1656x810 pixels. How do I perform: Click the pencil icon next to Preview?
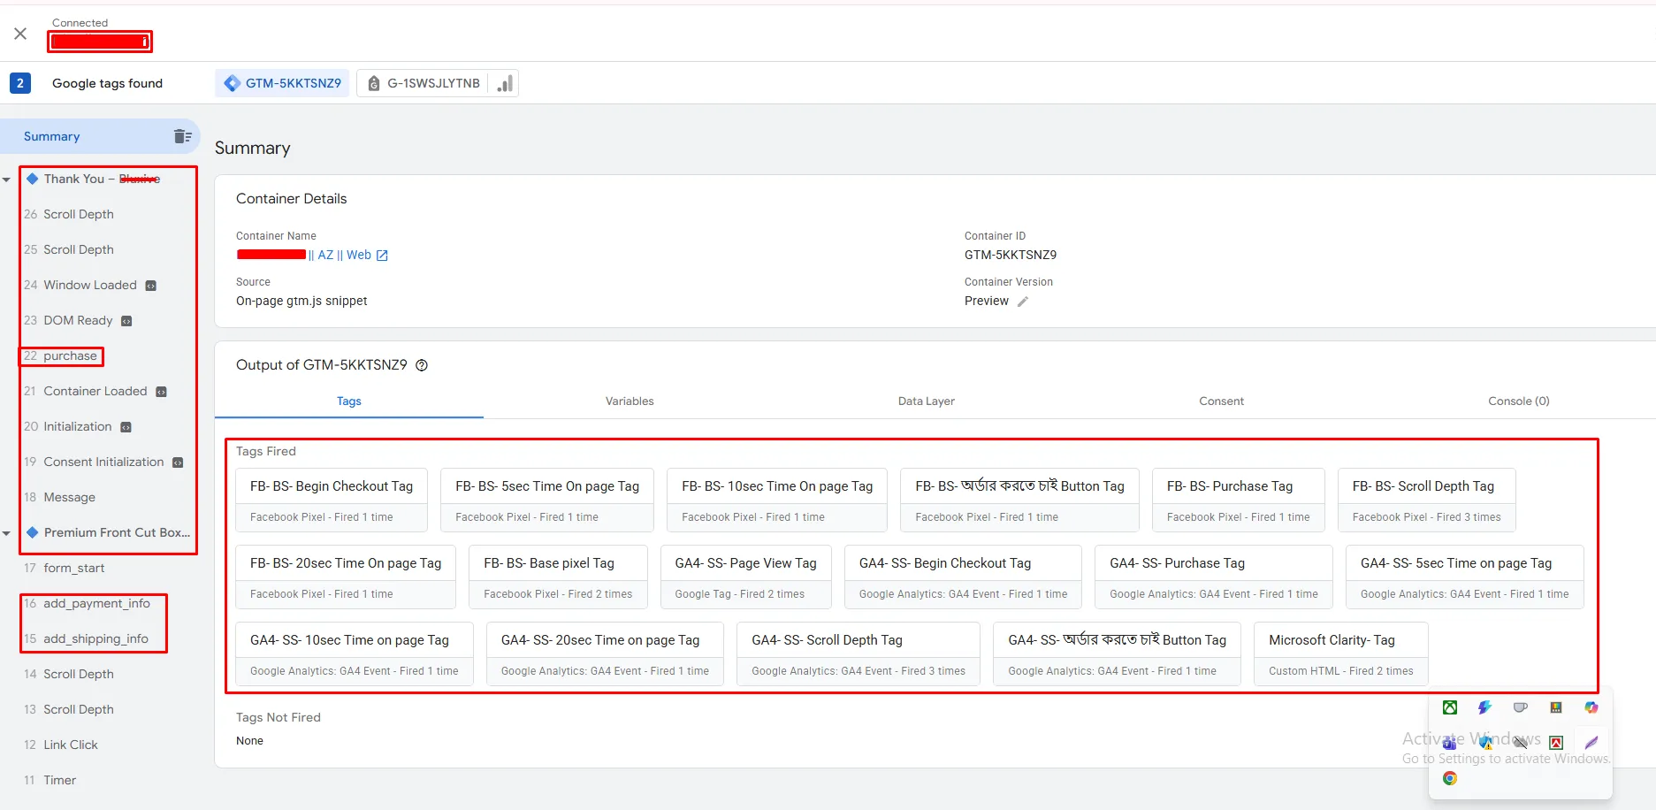point(1023,302)
